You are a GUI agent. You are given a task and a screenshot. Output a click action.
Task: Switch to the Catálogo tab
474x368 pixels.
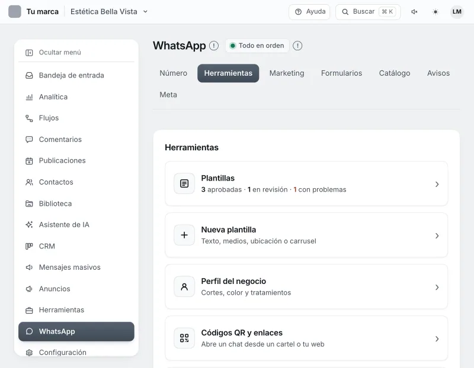395,73
